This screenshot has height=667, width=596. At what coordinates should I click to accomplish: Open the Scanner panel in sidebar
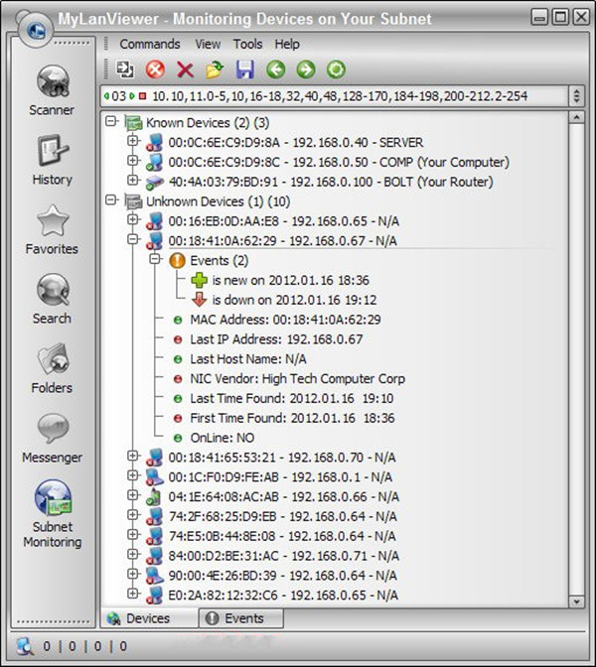coord(52,91)
